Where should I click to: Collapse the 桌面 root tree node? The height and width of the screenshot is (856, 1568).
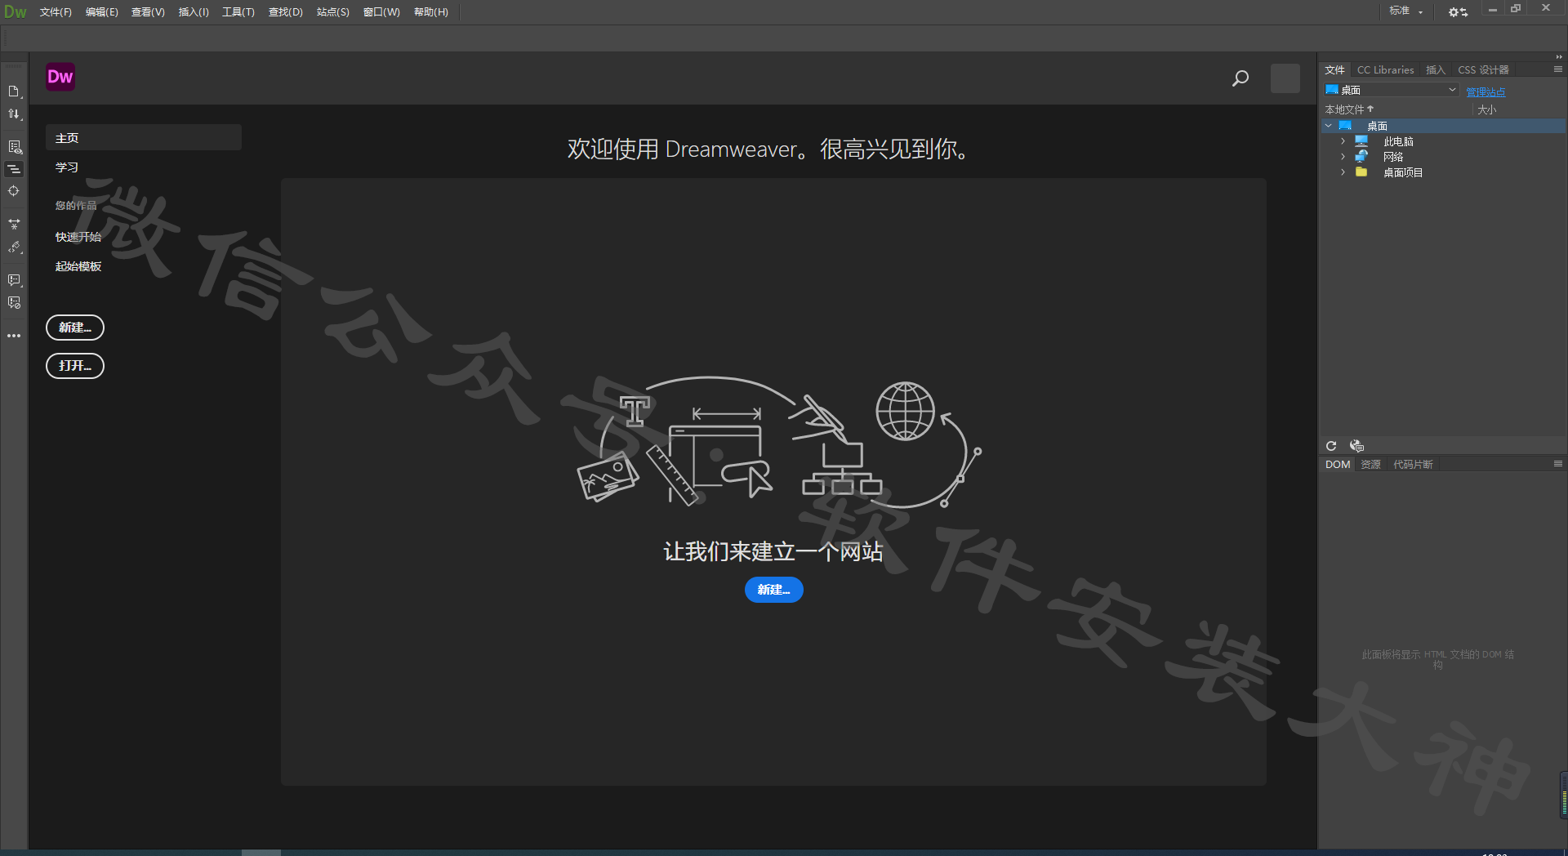1329,126
